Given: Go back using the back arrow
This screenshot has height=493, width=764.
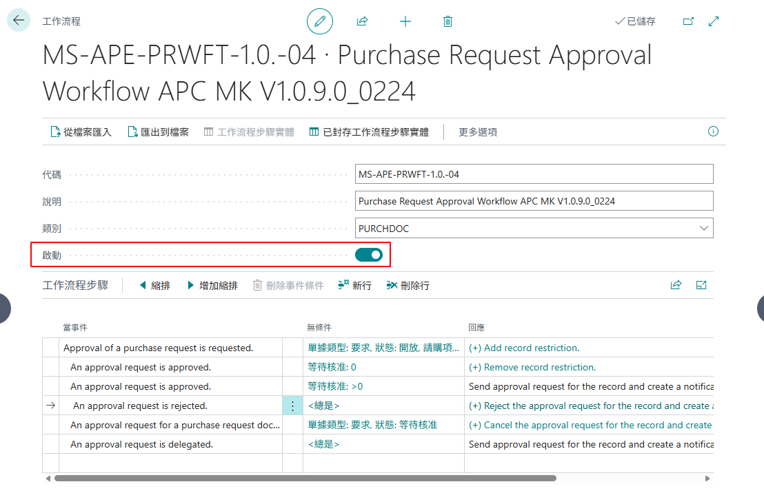Looking at the screenshot, I should tap(19, 21).
